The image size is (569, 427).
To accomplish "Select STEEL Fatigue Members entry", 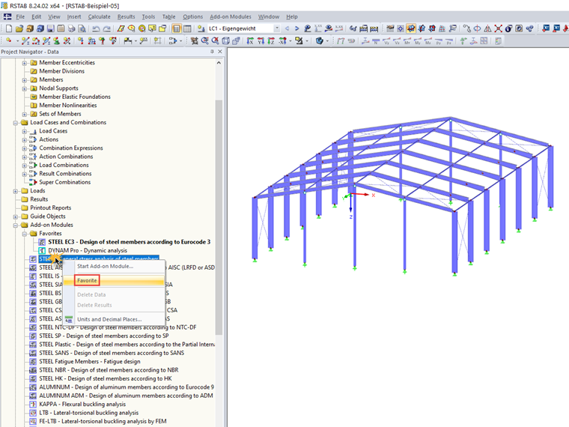I will tap(90, 362).
